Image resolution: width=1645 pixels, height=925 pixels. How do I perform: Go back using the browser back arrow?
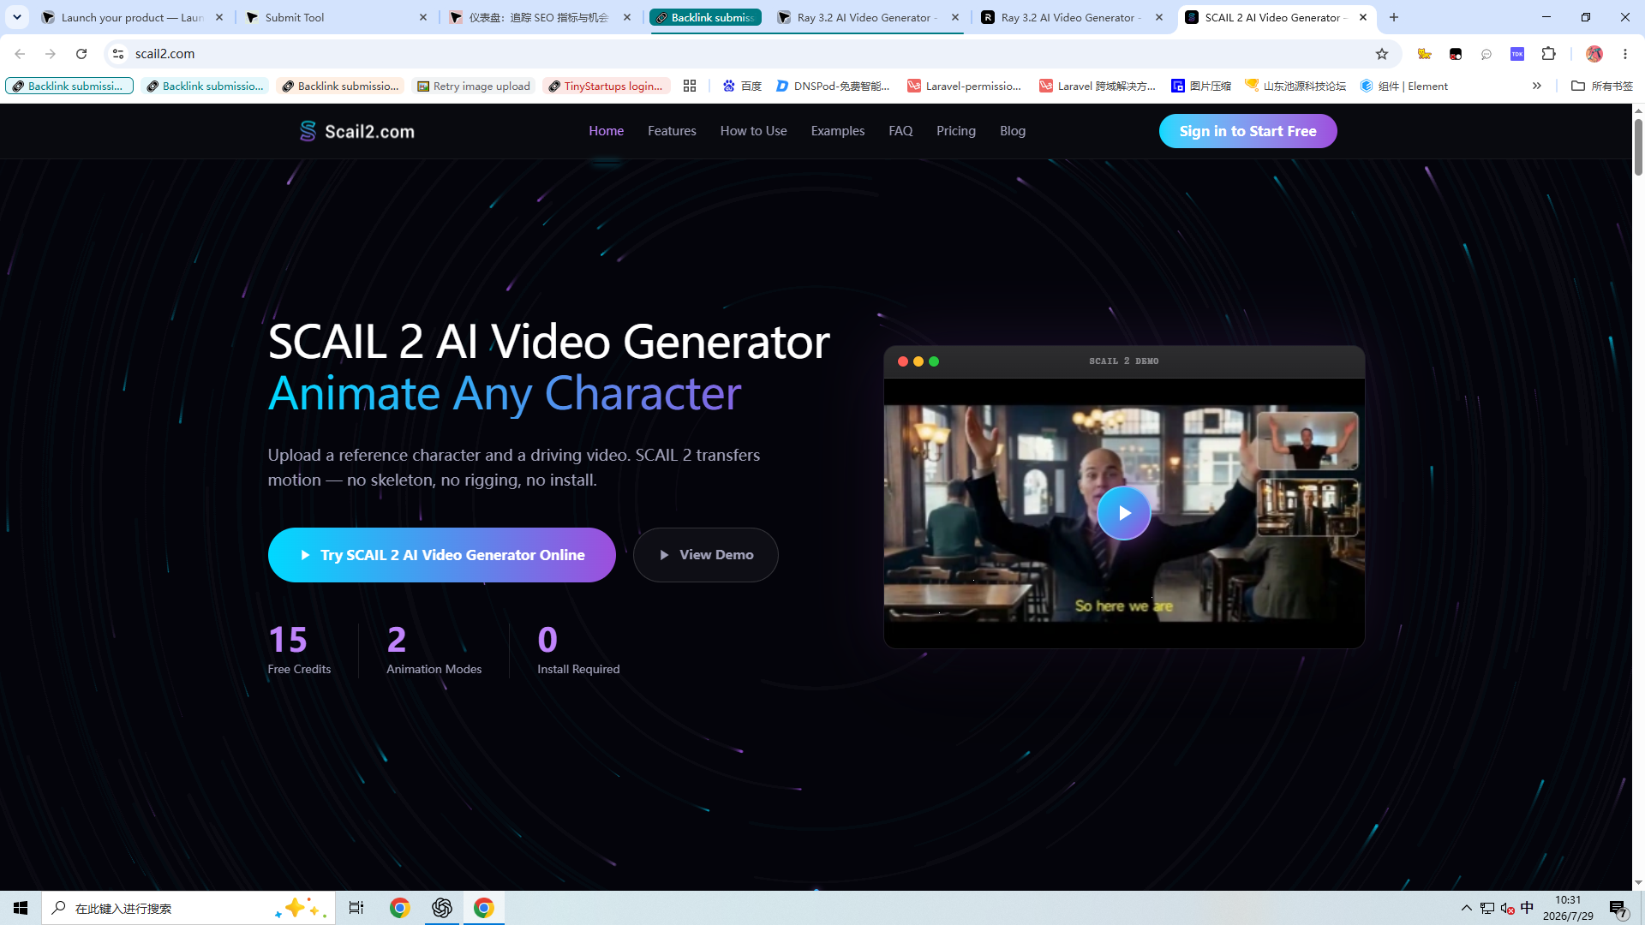tap(20, 54)
